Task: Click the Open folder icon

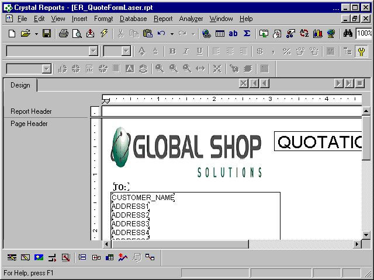Action: (x=26, y=34)
